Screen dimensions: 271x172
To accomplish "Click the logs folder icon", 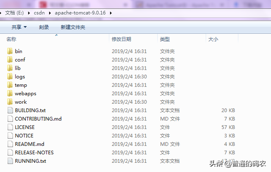I will 10,76.
